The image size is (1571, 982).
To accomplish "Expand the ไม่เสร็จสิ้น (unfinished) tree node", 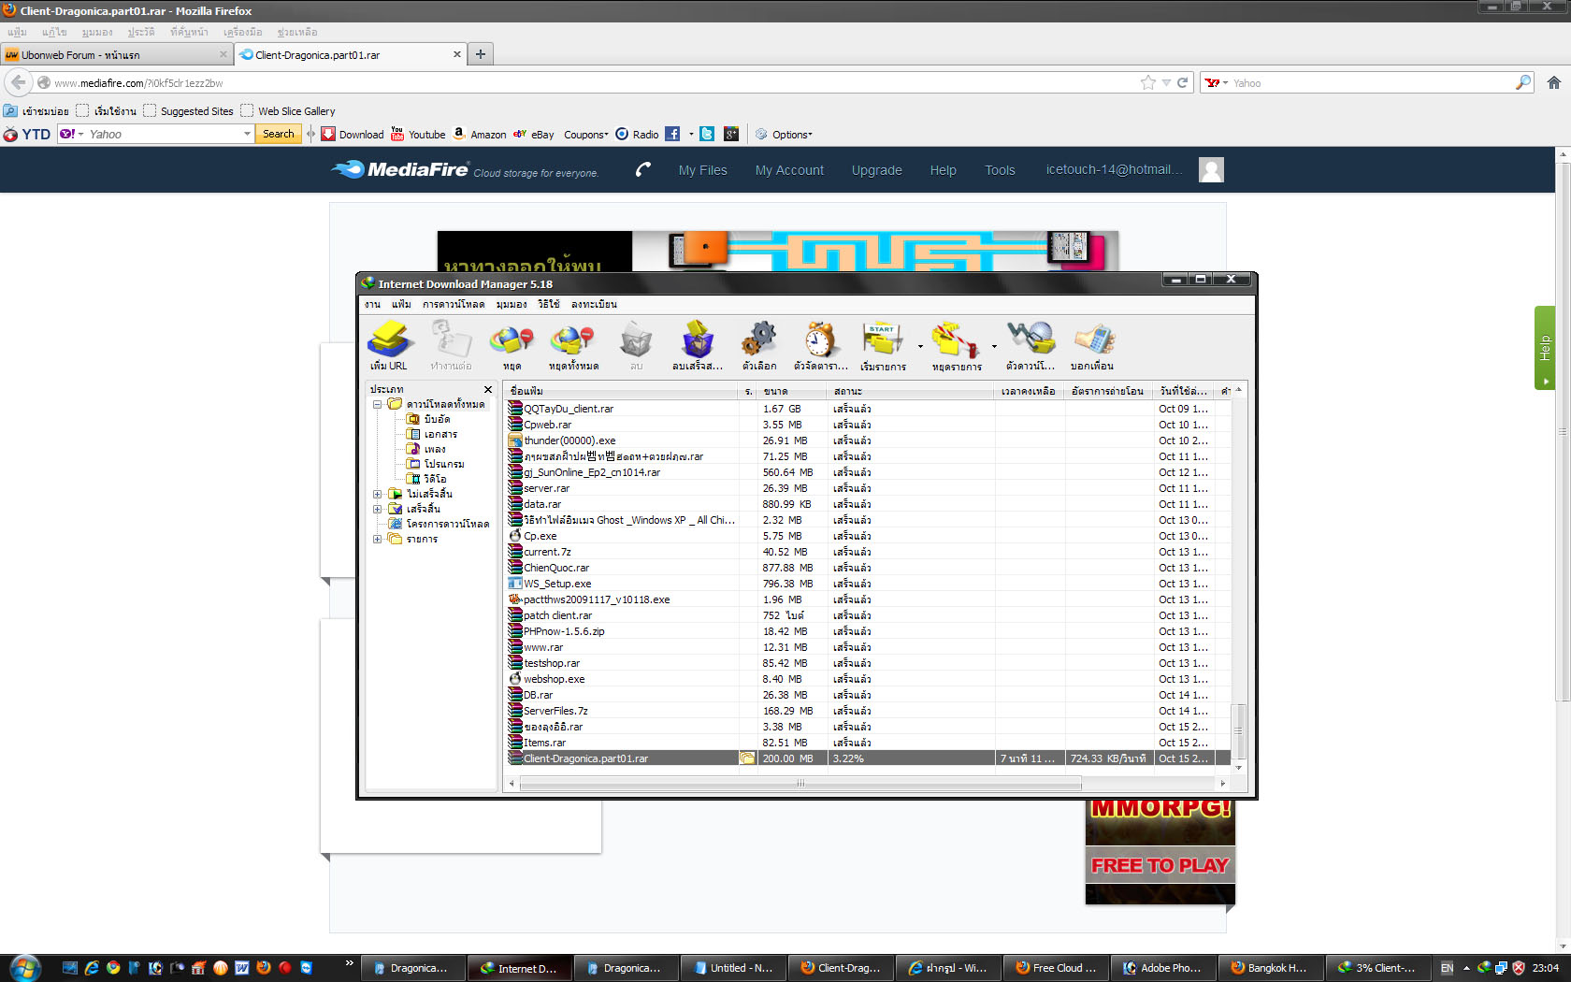I will 377,495.
